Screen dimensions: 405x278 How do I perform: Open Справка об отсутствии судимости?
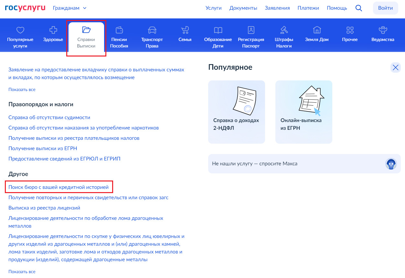coord(49,118)
